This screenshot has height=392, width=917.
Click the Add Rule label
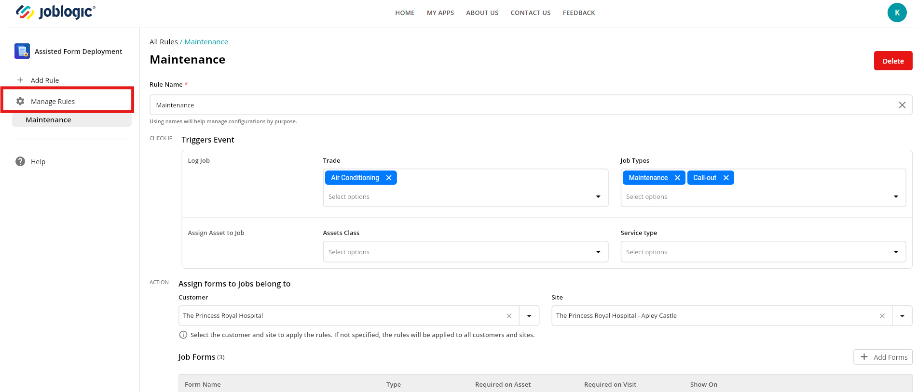(45, 80)
